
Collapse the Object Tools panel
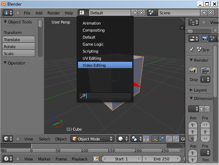pos(5,22)
